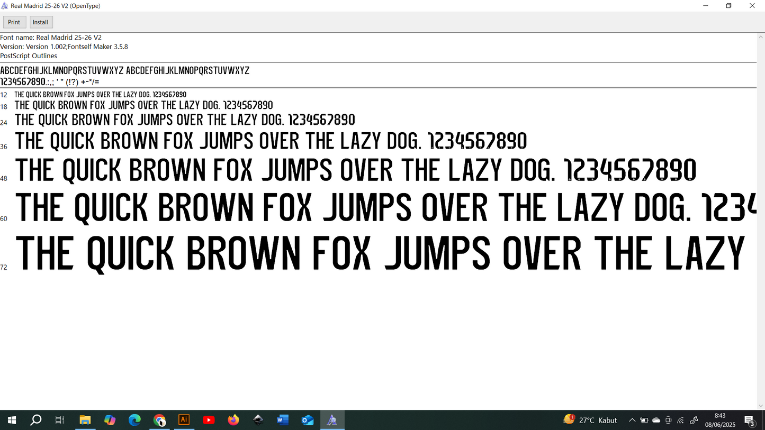Viewport: 765px width, 430px height.
Task: Switch to Adobe Illustrator in the taskbar
Action: [x=184, y=420]
